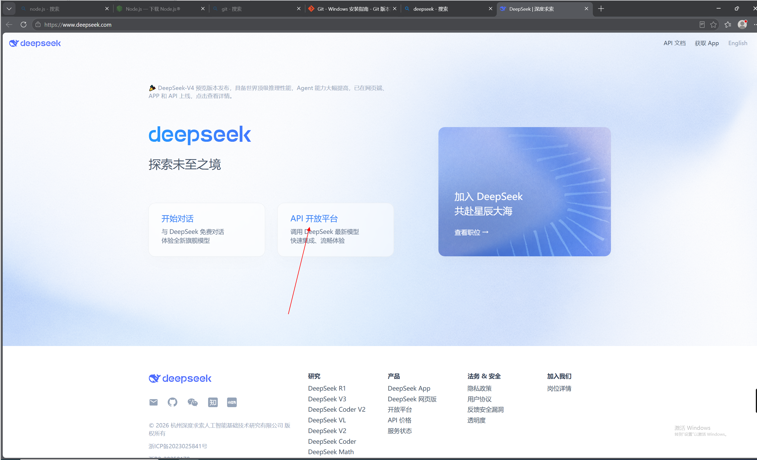757x460 pixels.
Task: Open the DeepSeek Math link
Action: click(331, 452)
